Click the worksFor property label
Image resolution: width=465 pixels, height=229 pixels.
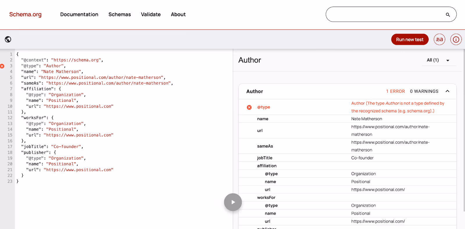click(266, 198)
